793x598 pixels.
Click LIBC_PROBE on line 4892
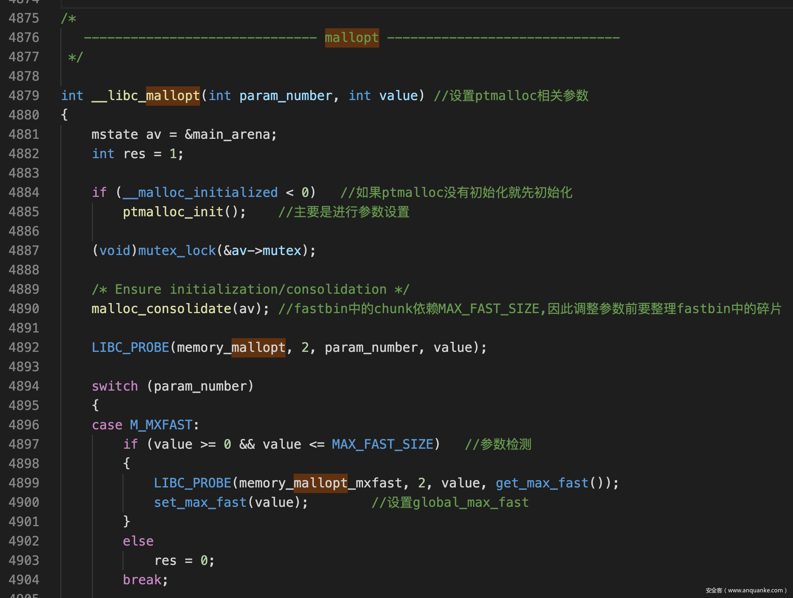[130, 347]
